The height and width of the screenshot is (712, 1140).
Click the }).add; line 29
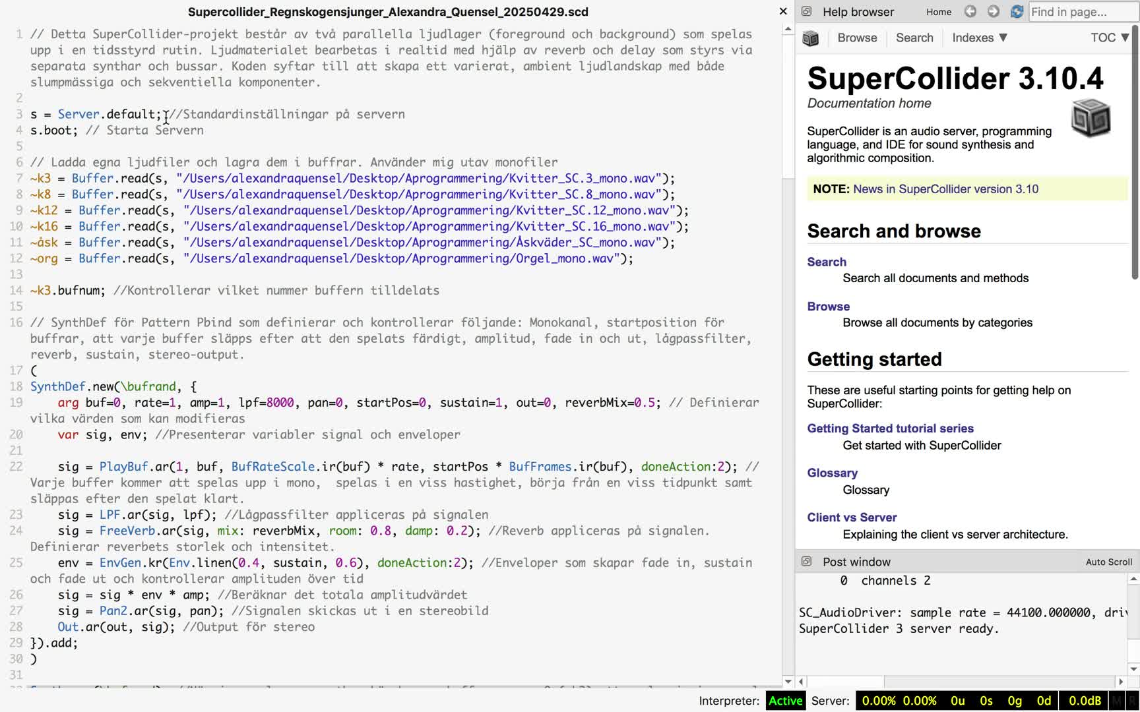(54, 643)
